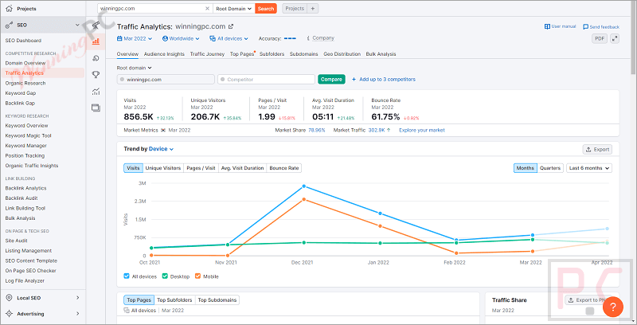Open the Top Pages tab in navigation
637x325 pixels.
(x=242, y=54)
